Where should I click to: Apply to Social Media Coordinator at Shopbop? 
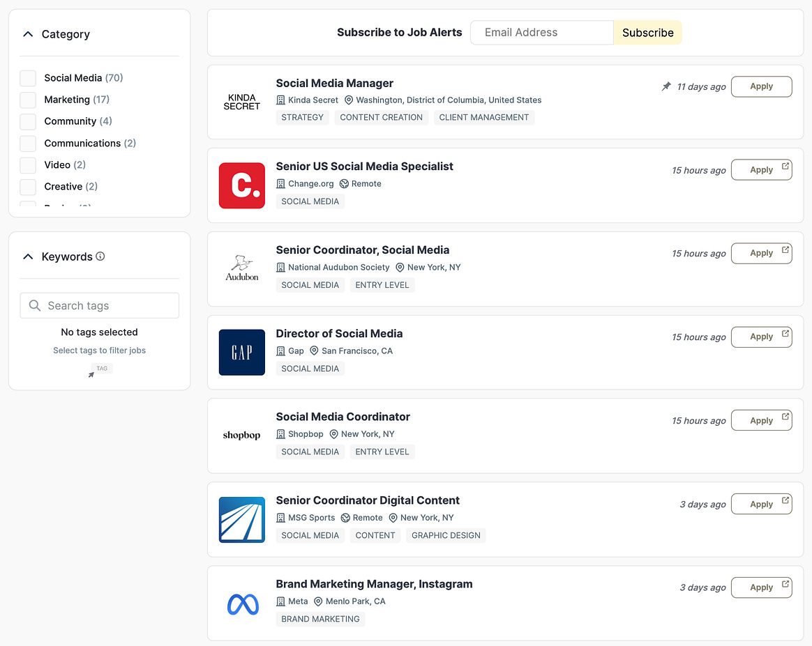pyautogui.click(x=761, y=420)
